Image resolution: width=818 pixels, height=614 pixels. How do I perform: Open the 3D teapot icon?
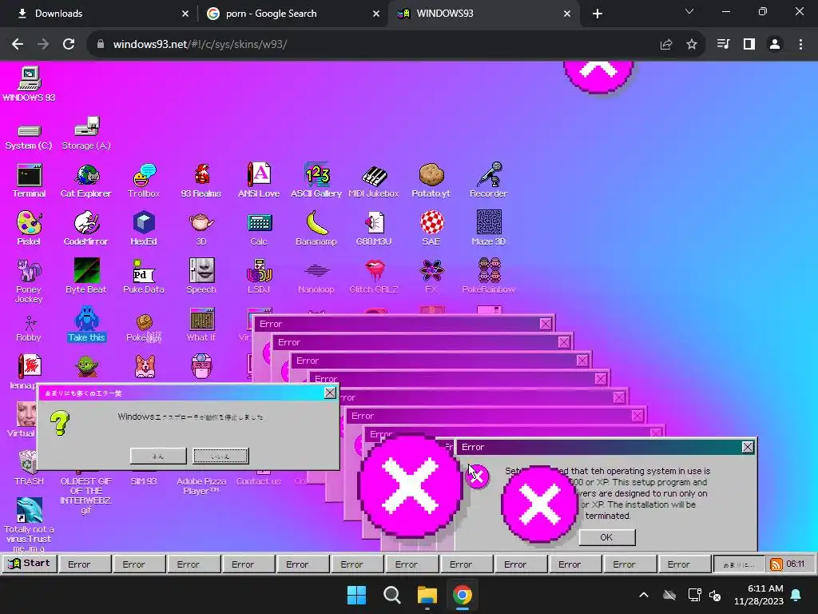coord(201,229)
